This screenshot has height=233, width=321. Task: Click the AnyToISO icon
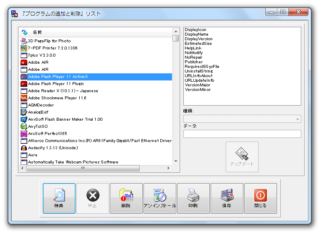(x=24, y=126)
